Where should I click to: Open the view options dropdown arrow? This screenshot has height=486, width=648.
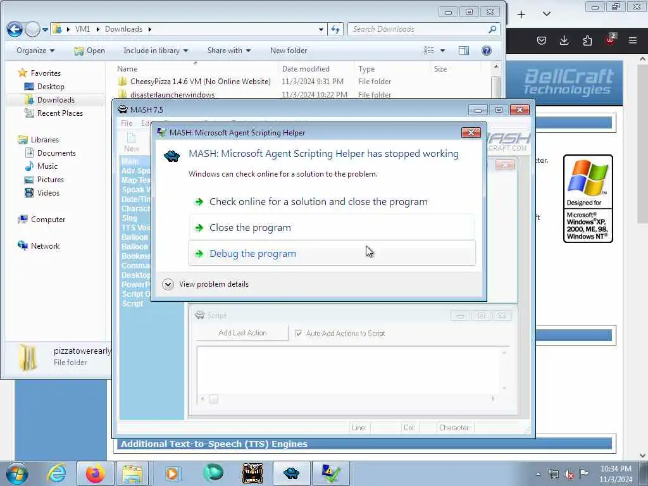(442, 51)
